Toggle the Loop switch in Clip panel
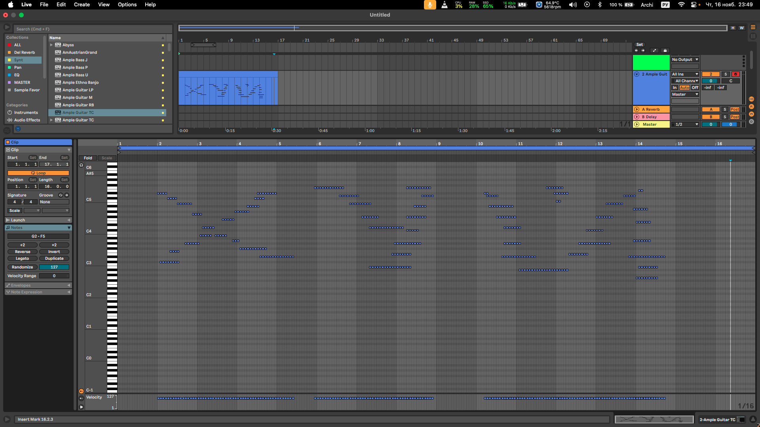Image resolution: width=760 pixels, height=427 pixels. coord(38,173)
